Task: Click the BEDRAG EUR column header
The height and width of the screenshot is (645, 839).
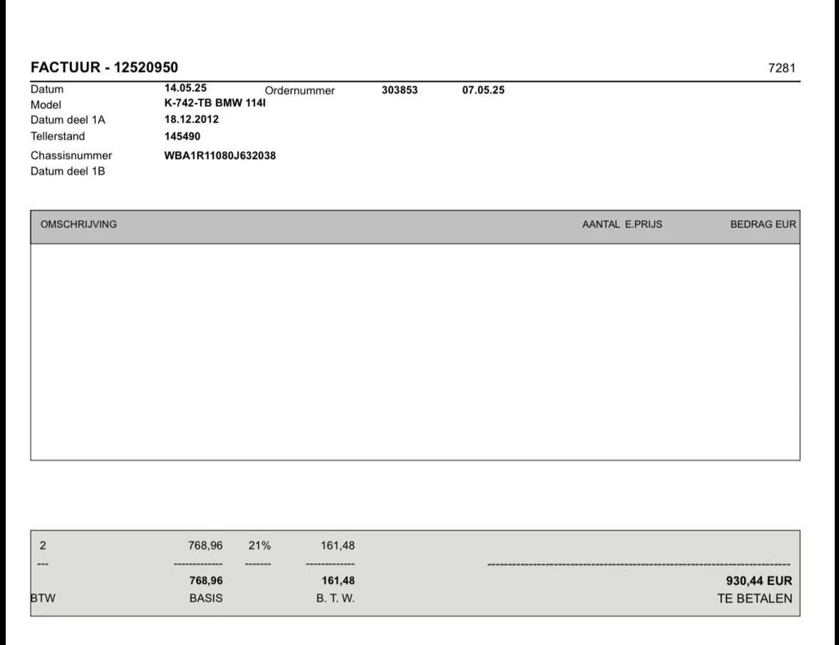Action: point(763,225)
